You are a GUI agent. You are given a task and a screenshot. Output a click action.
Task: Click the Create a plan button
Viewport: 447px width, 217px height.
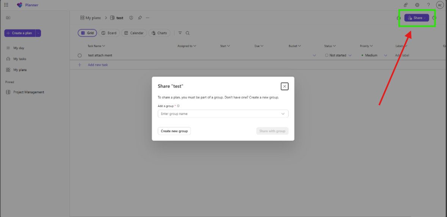click(x=20, y=33)
